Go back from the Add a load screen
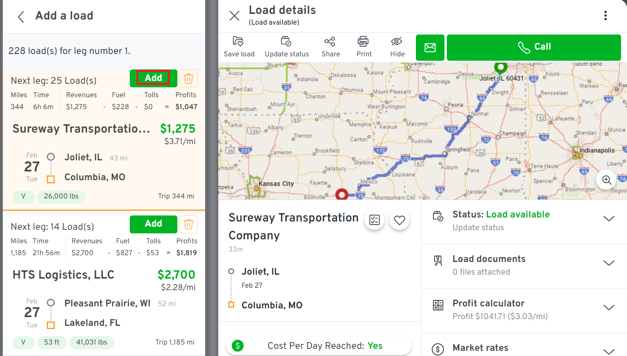627x356 pixels. pos(21,17)
